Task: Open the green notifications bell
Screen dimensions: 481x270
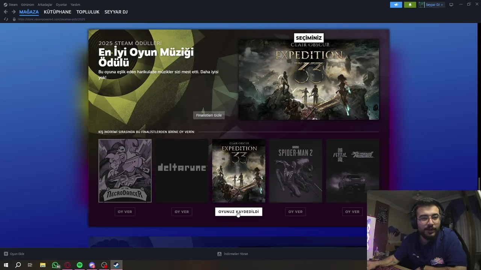Action: coord(410,4)
